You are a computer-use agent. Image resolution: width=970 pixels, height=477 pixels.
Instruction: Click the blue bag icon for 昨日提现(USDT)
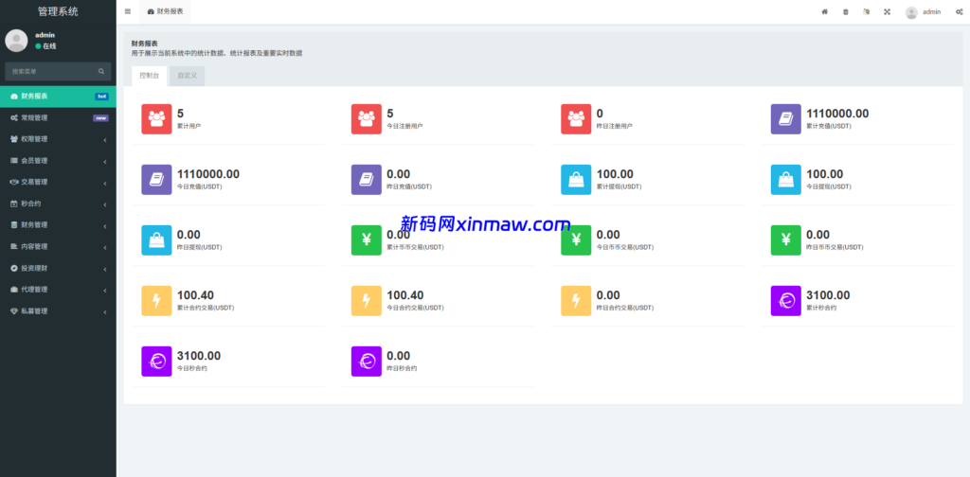point(156,239)
